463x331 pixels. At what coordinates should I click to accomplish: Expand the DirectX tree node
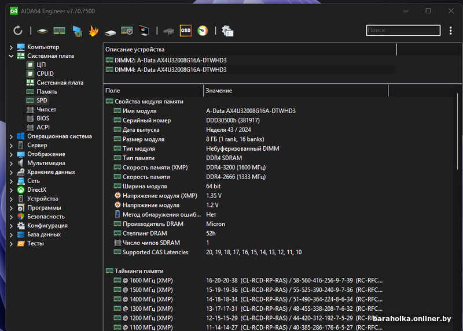tap(11, 190)
